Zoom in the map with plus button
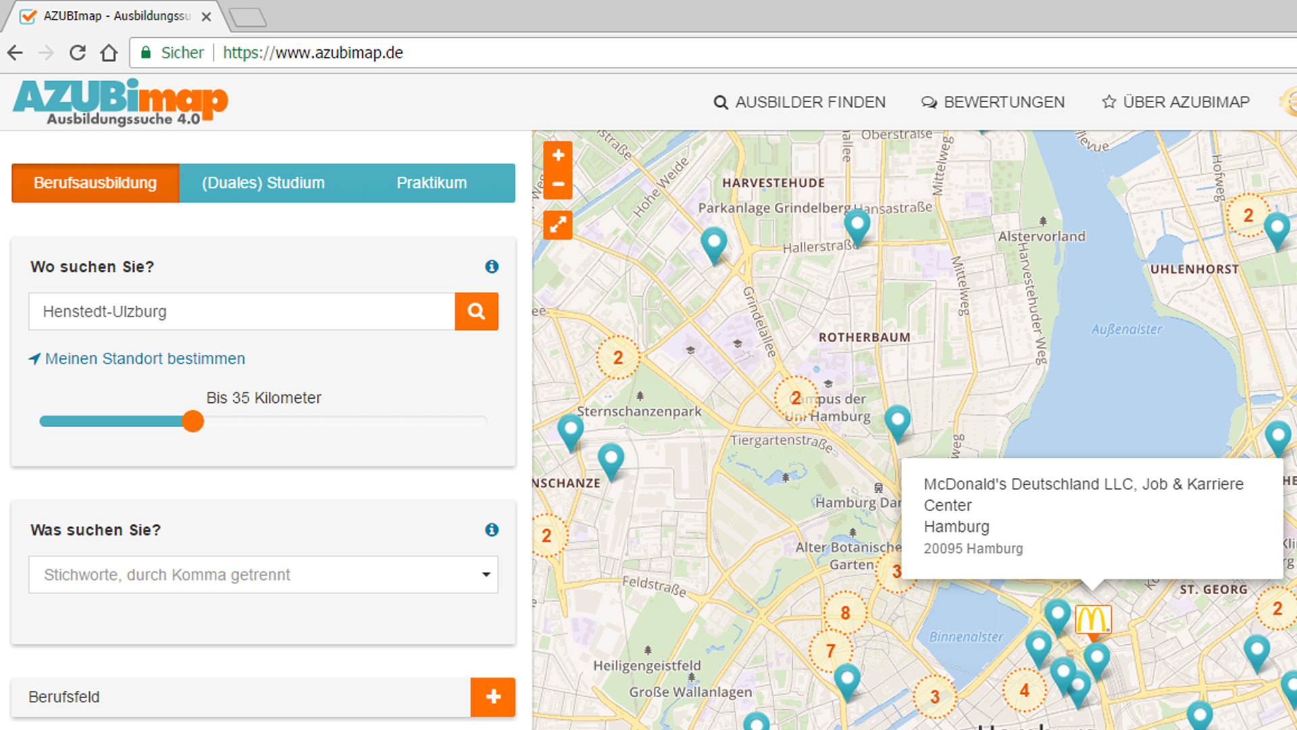This screenshot has width=1297, height=730. click(558, 155)
